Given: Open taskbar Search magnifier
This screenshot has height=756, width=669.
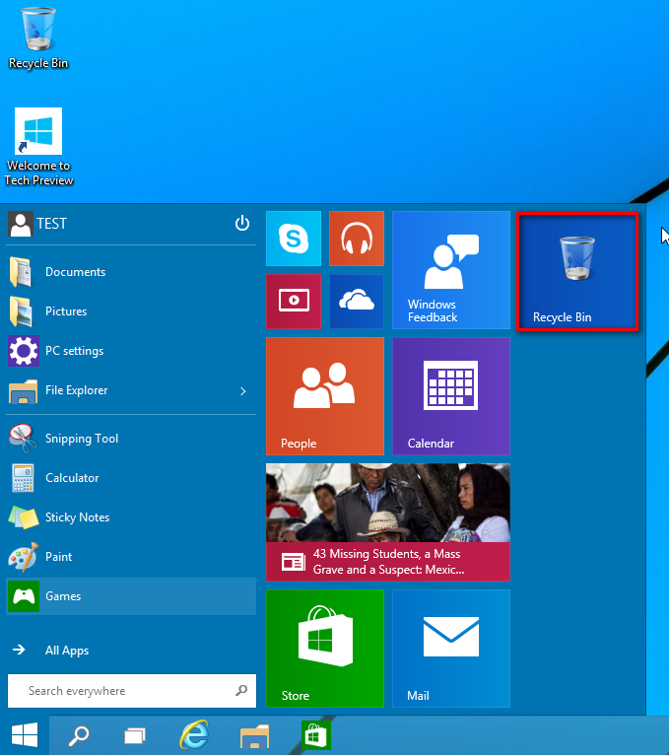Looking at the screenshot, I should pyautogui.click(x=79, y=735).
